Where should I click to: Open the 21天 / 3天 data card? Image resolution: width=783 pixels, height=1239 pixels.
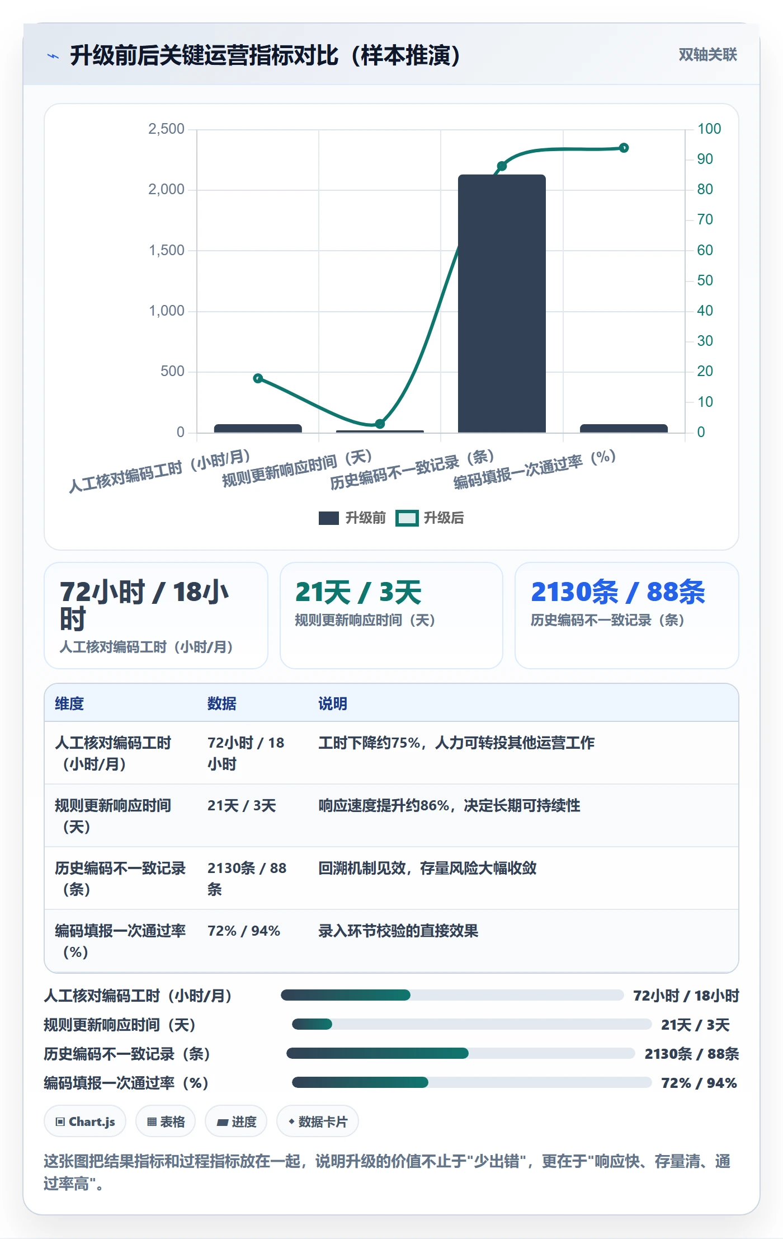(391, 616)
